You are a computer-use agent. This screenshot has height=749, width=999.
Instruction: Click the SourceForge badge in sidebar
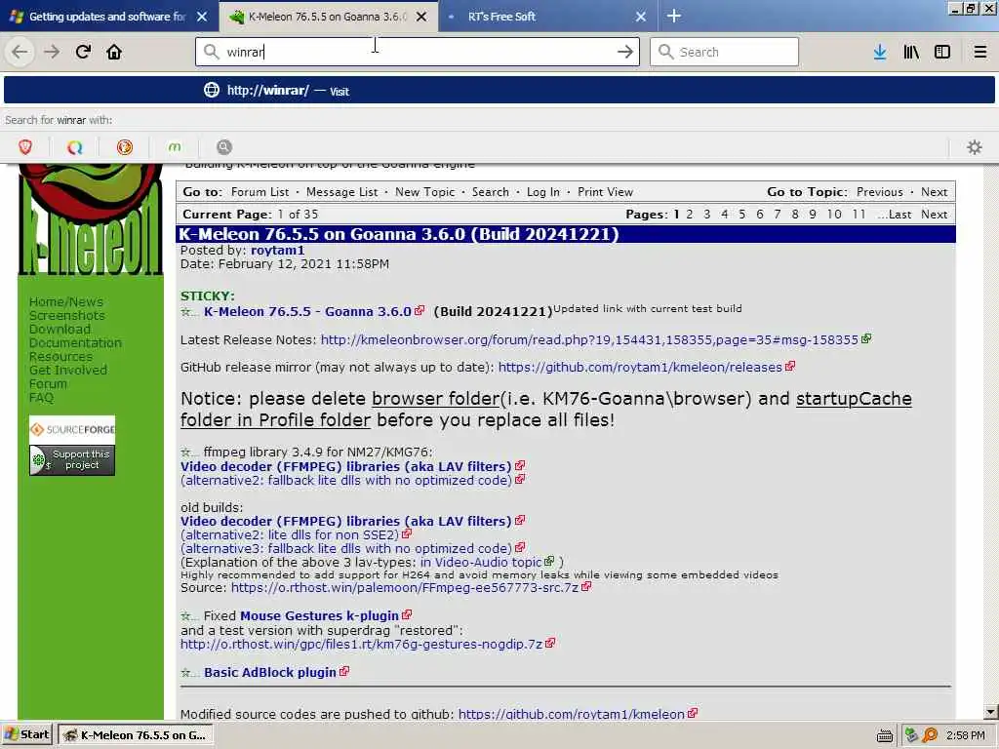pos(72,429)
